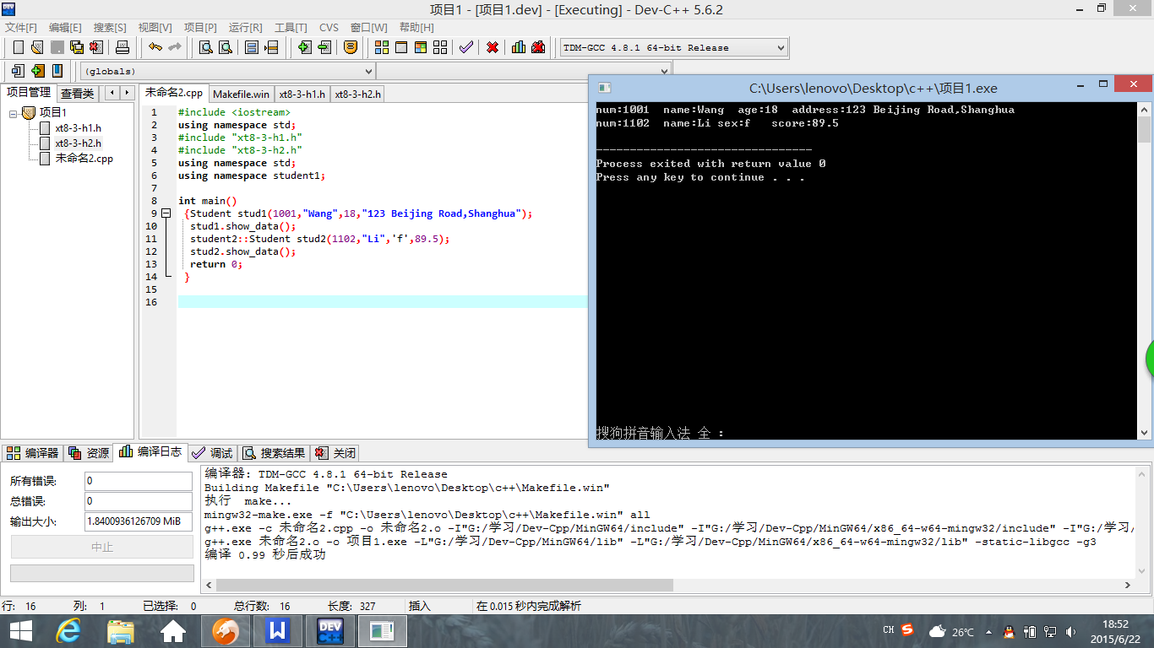Switch to the xt8-3-h2.h editor tab
The width and height of the screenshot is (1154, 648).
click(358, 94)
